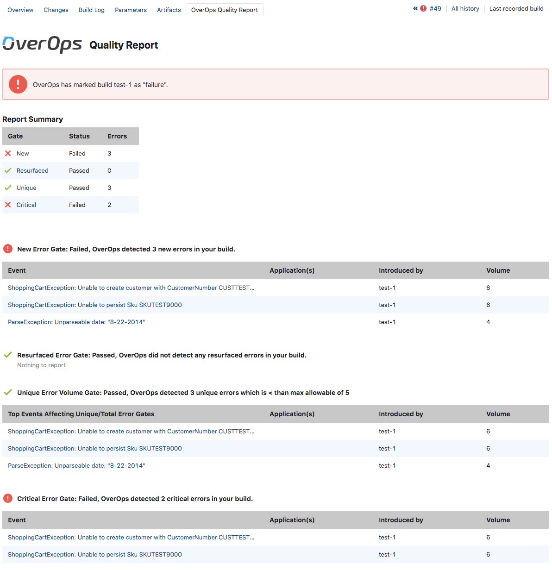This screenshot has height=570, width=552.
Task: Click the red icon by Critical Error Gate heading
Action: pos(8,498)
